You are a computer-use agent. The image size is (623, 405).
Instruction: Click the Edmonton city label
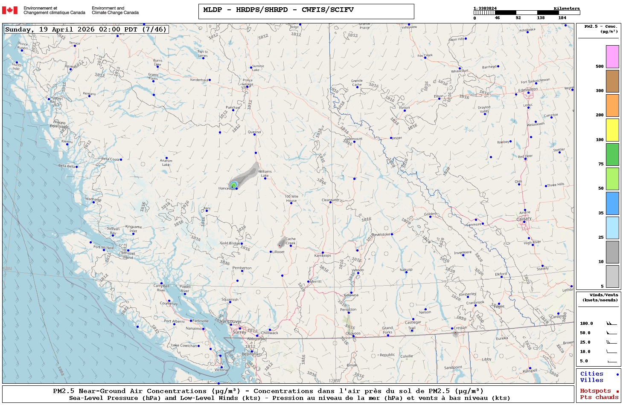pos(528,90)
